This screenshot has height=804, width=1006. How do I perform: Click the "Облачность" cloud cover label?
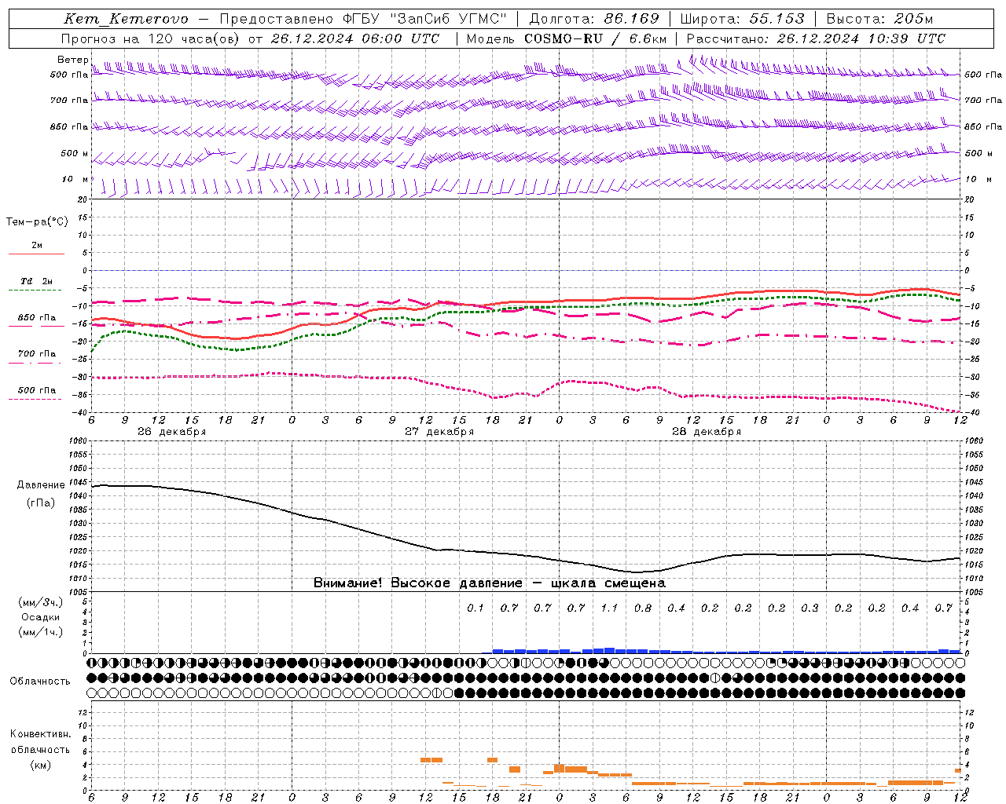pyautogui.click(x=39, y=682)
